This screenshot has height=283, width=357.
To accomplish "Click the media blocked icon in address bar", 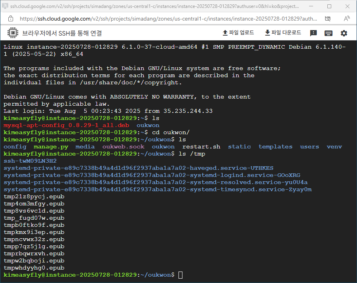I will 328,19.
